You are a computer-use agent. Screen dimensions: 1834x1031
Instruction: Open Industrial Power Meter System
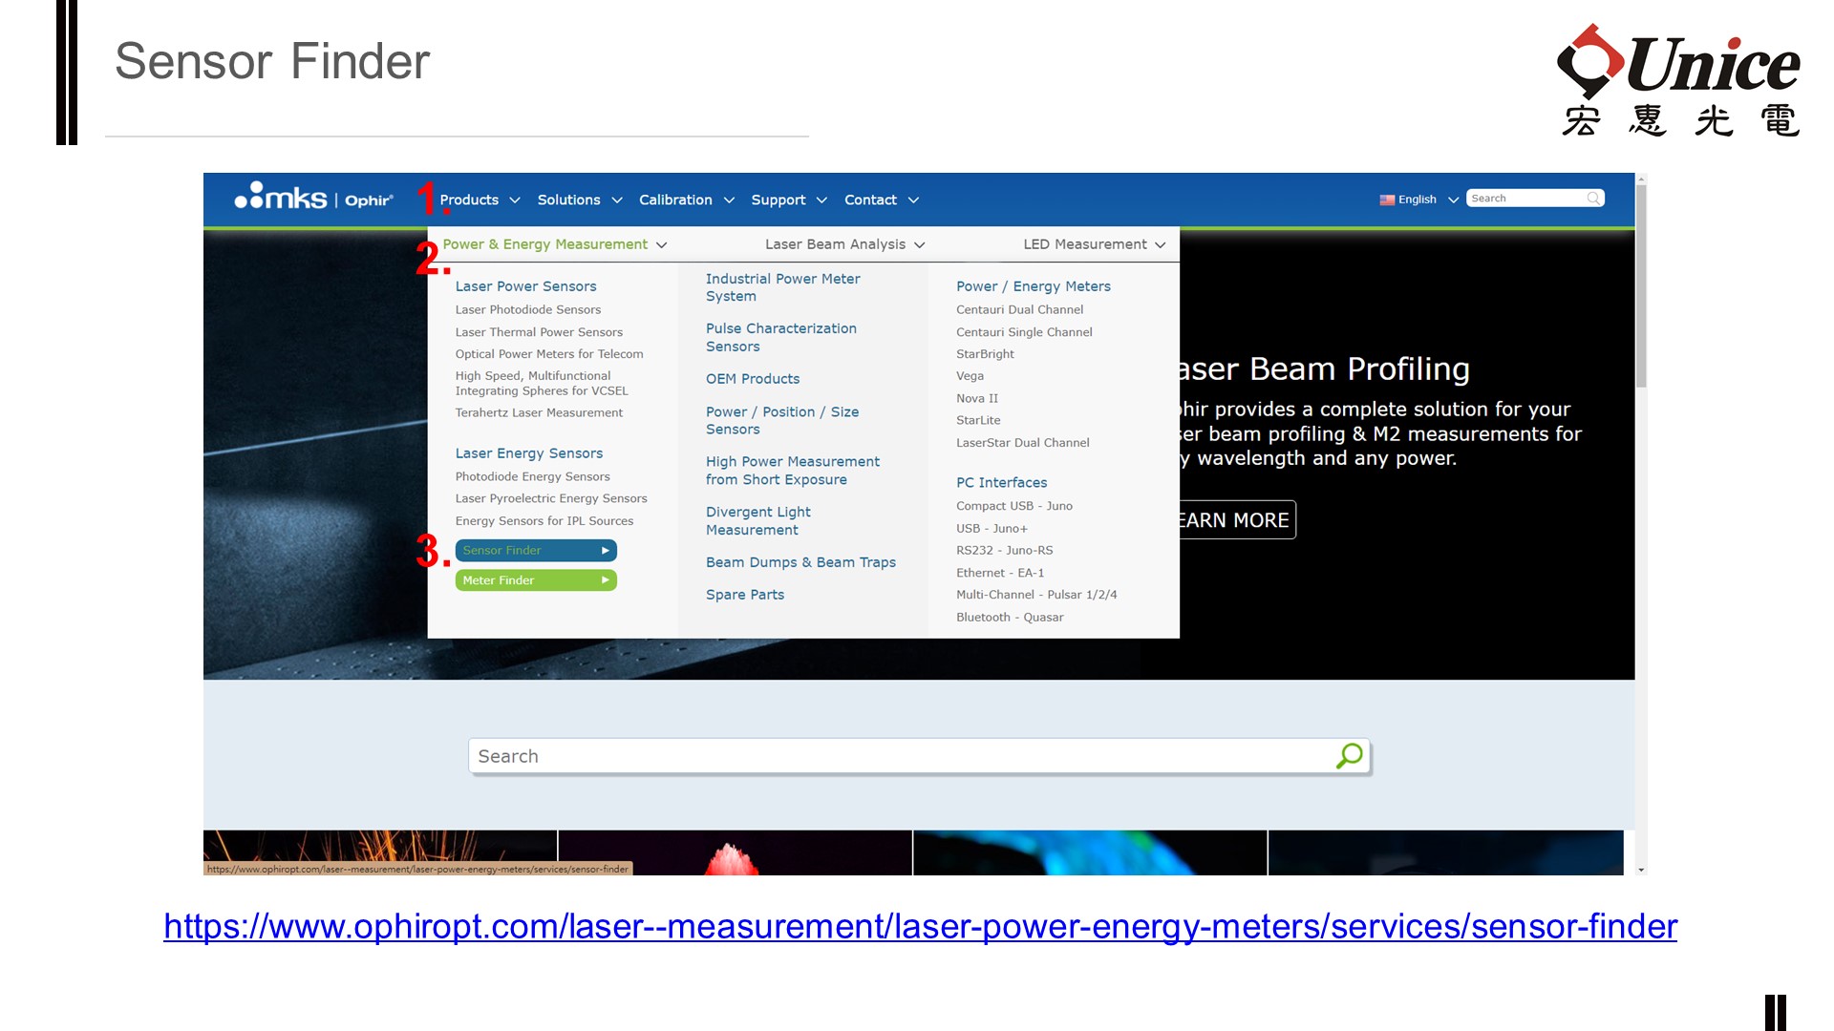[x=782, y=287]
